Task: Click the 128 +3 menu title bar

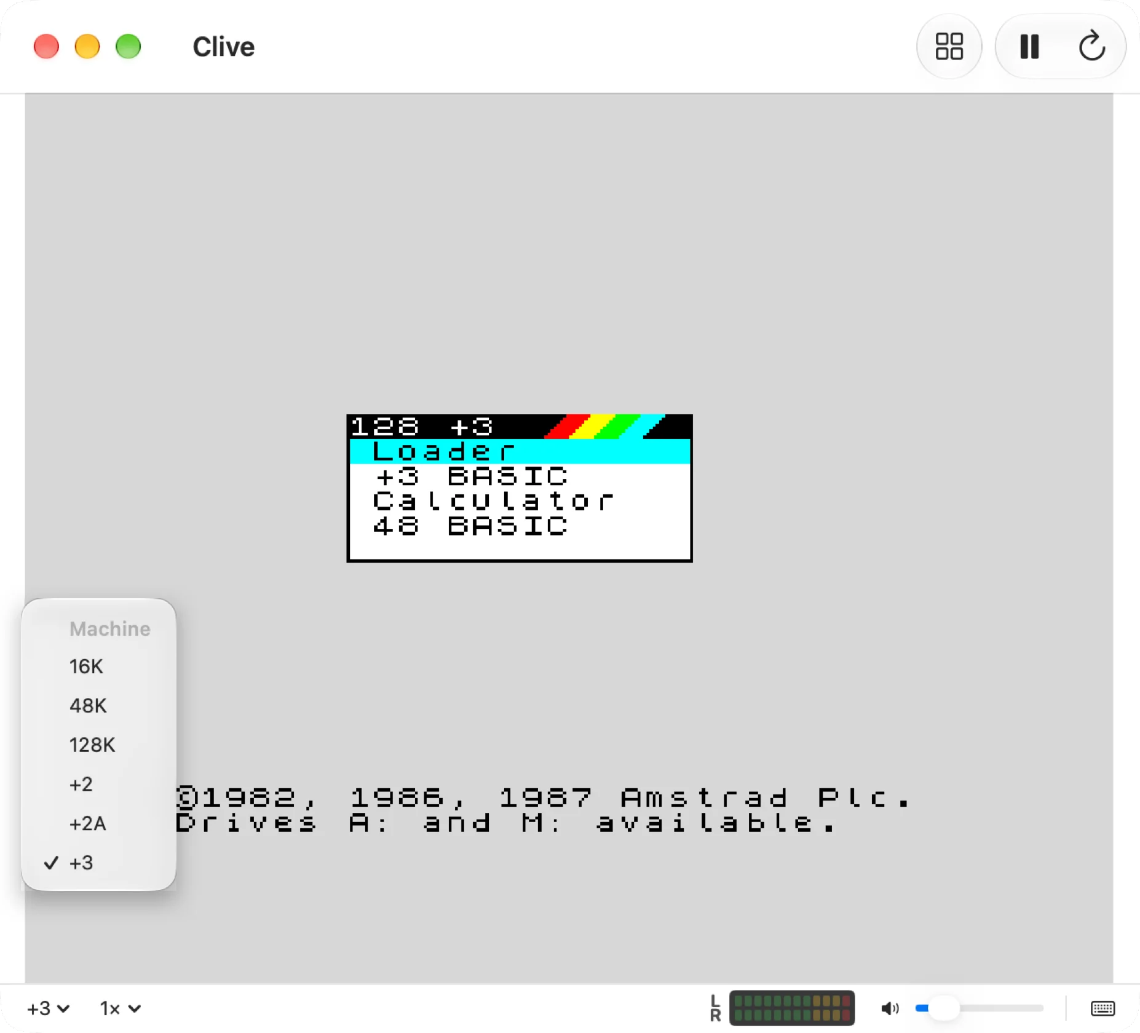Action: click(520, 427)
